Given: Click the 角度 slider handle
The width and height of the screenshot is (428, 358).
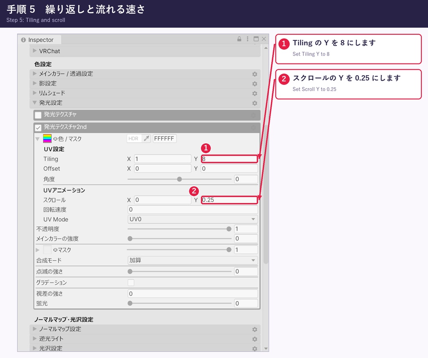Looking at the screenshot, I should tap(179, 179).
